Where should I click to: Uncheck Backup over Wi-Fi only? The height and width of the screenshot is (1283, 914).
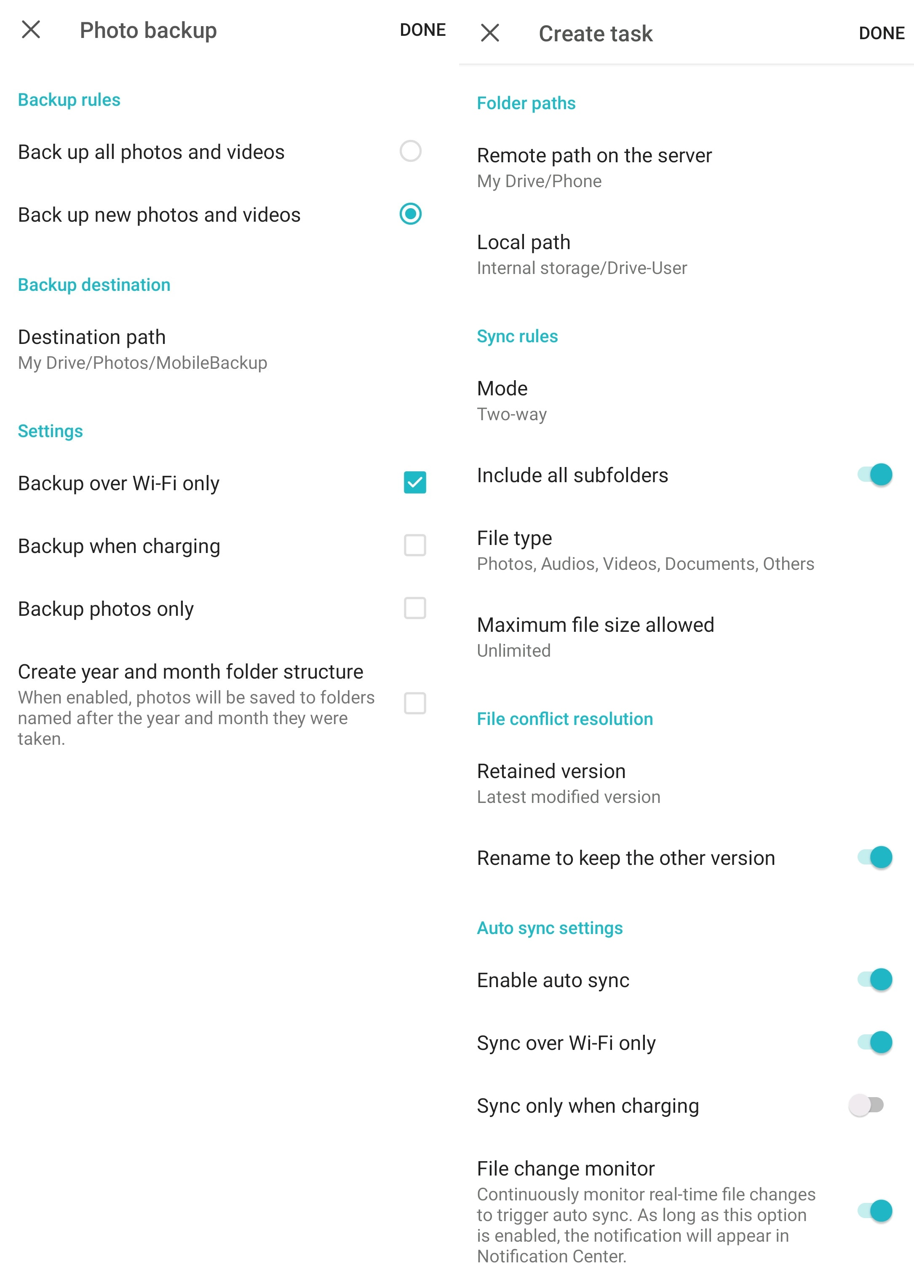415,483
